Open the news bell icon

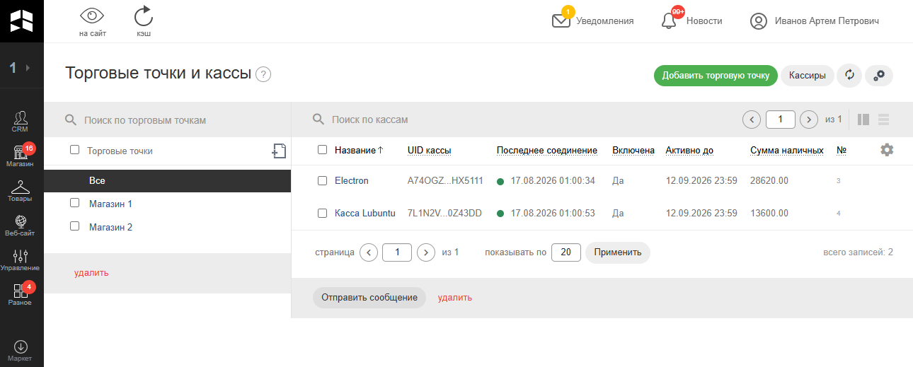click(x=669, y=21)
